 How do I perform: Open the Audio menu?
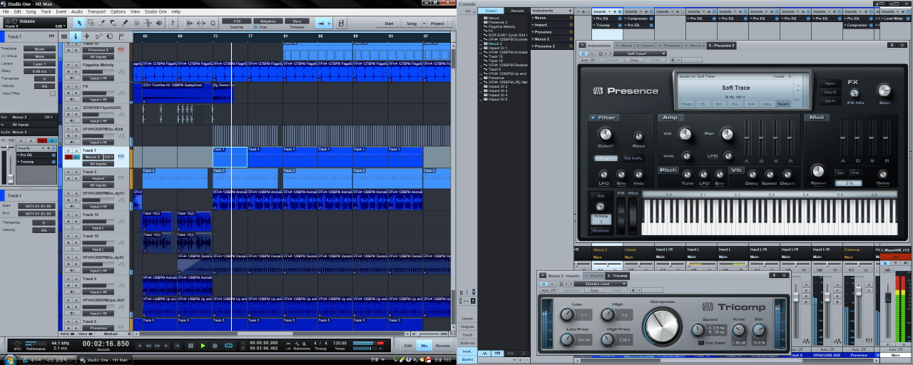pos(77,11)
